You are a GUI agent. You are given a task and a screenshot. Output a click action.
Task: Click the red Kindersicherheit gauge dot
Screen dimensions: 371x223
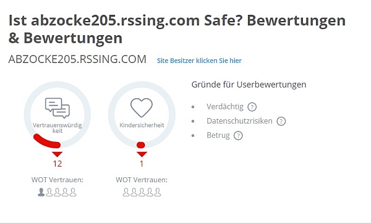click(x=141, y=145)
